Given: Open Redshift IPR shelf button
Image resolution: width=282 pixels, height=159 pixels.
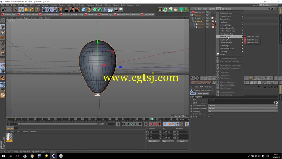Looking at the screenshot, I should 91,14.
